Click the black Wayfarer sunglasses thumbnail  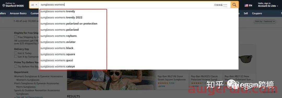click(x=245, y=59)
